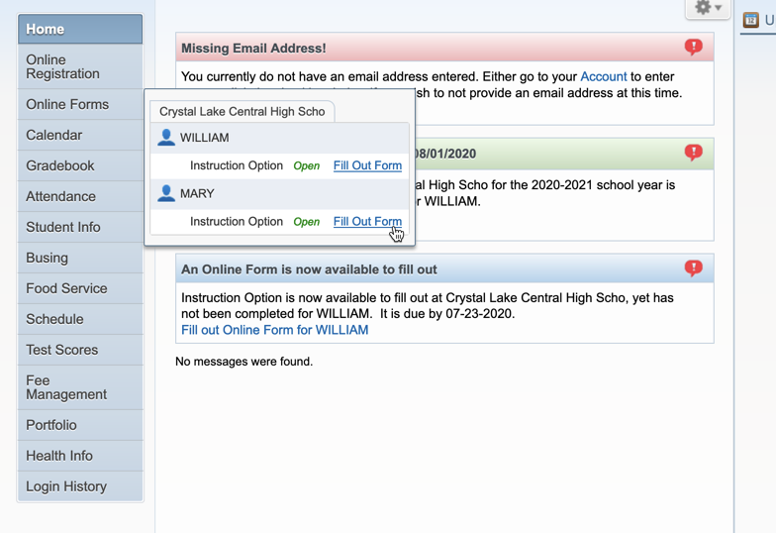Click alert icon on Missing Email Address message
The height and width of the screenshot is (533, 776).
693,48
